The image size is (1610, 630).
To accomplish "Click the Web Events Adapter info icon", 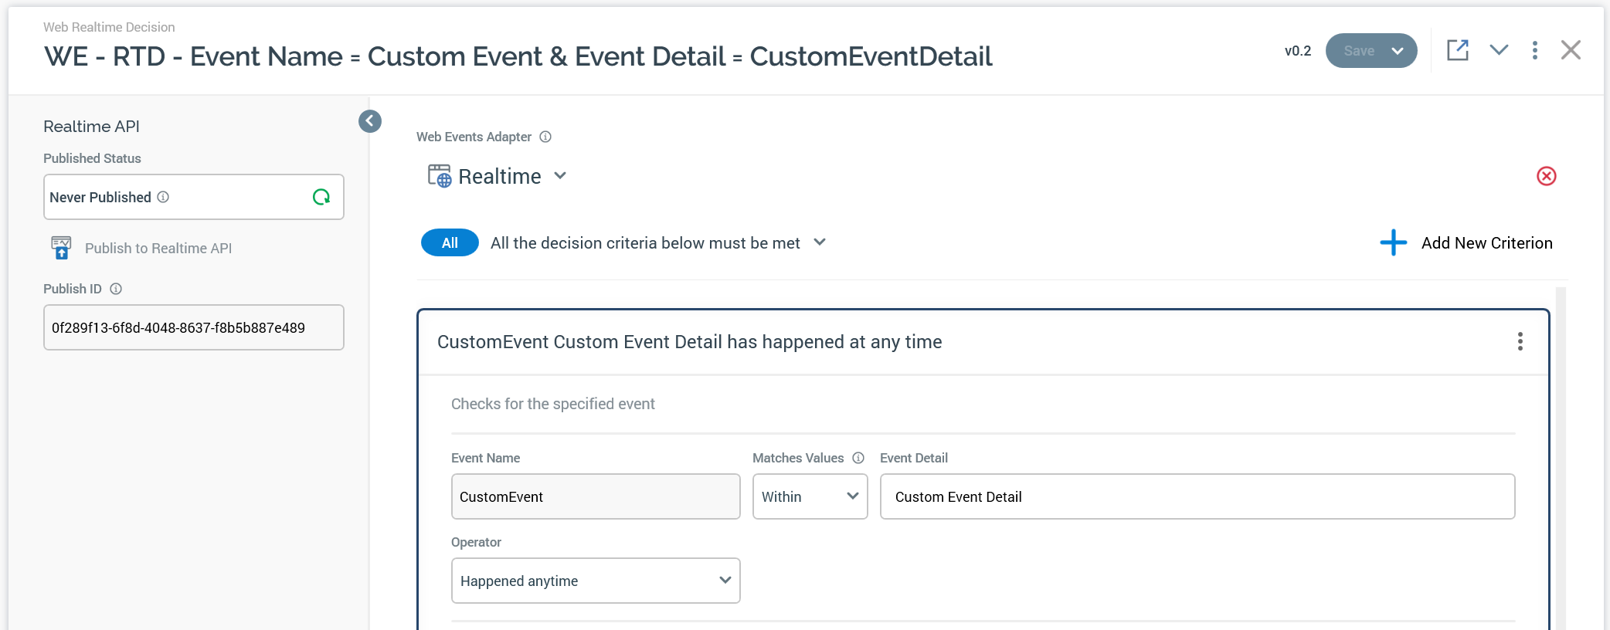I will tap(545, 137).
